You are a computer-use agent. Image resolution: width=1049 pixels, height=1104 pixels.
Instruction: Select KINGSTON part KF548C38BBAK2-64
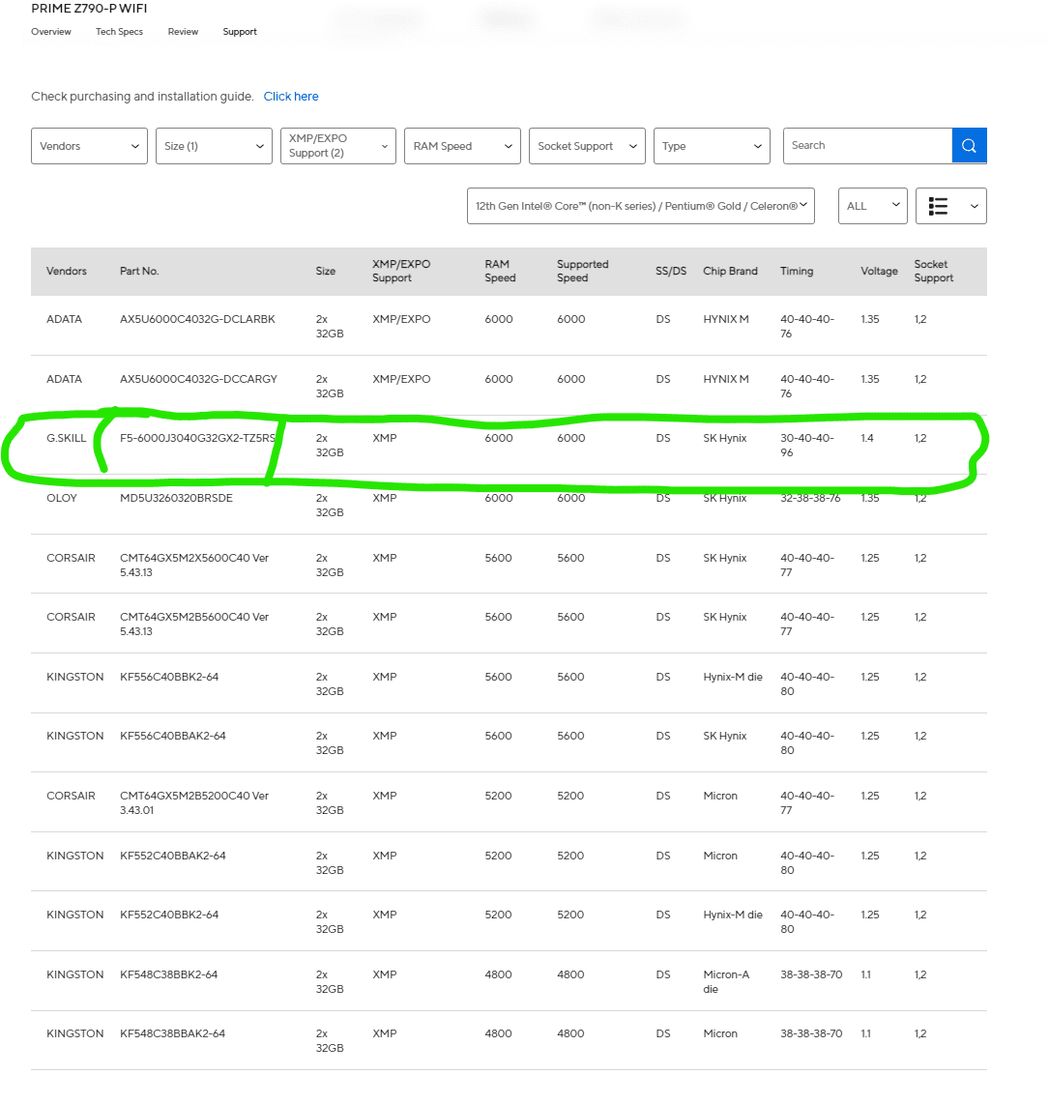click(172, 1033)
